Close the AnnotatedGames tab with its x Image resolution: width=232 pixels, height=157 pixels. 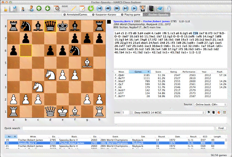coord(65,14)
